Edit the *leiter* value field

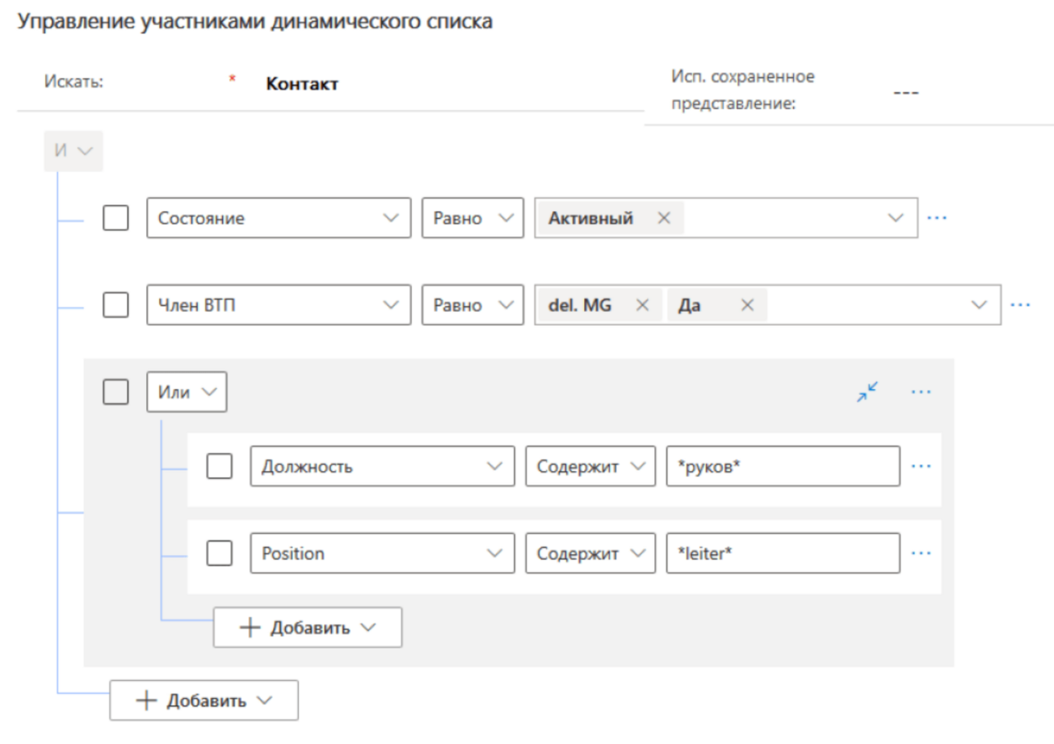783,553
